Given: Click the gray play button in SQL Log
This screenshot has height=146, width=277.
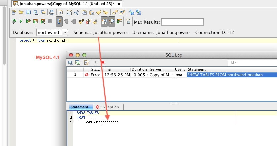Looking at the screenshot, I should (96, 62).
